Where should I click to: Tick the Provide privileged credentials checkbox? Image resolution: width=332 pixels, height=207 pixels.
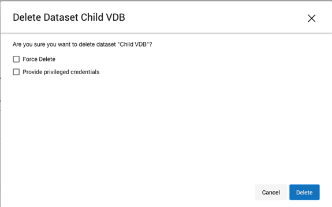[16, 72]
